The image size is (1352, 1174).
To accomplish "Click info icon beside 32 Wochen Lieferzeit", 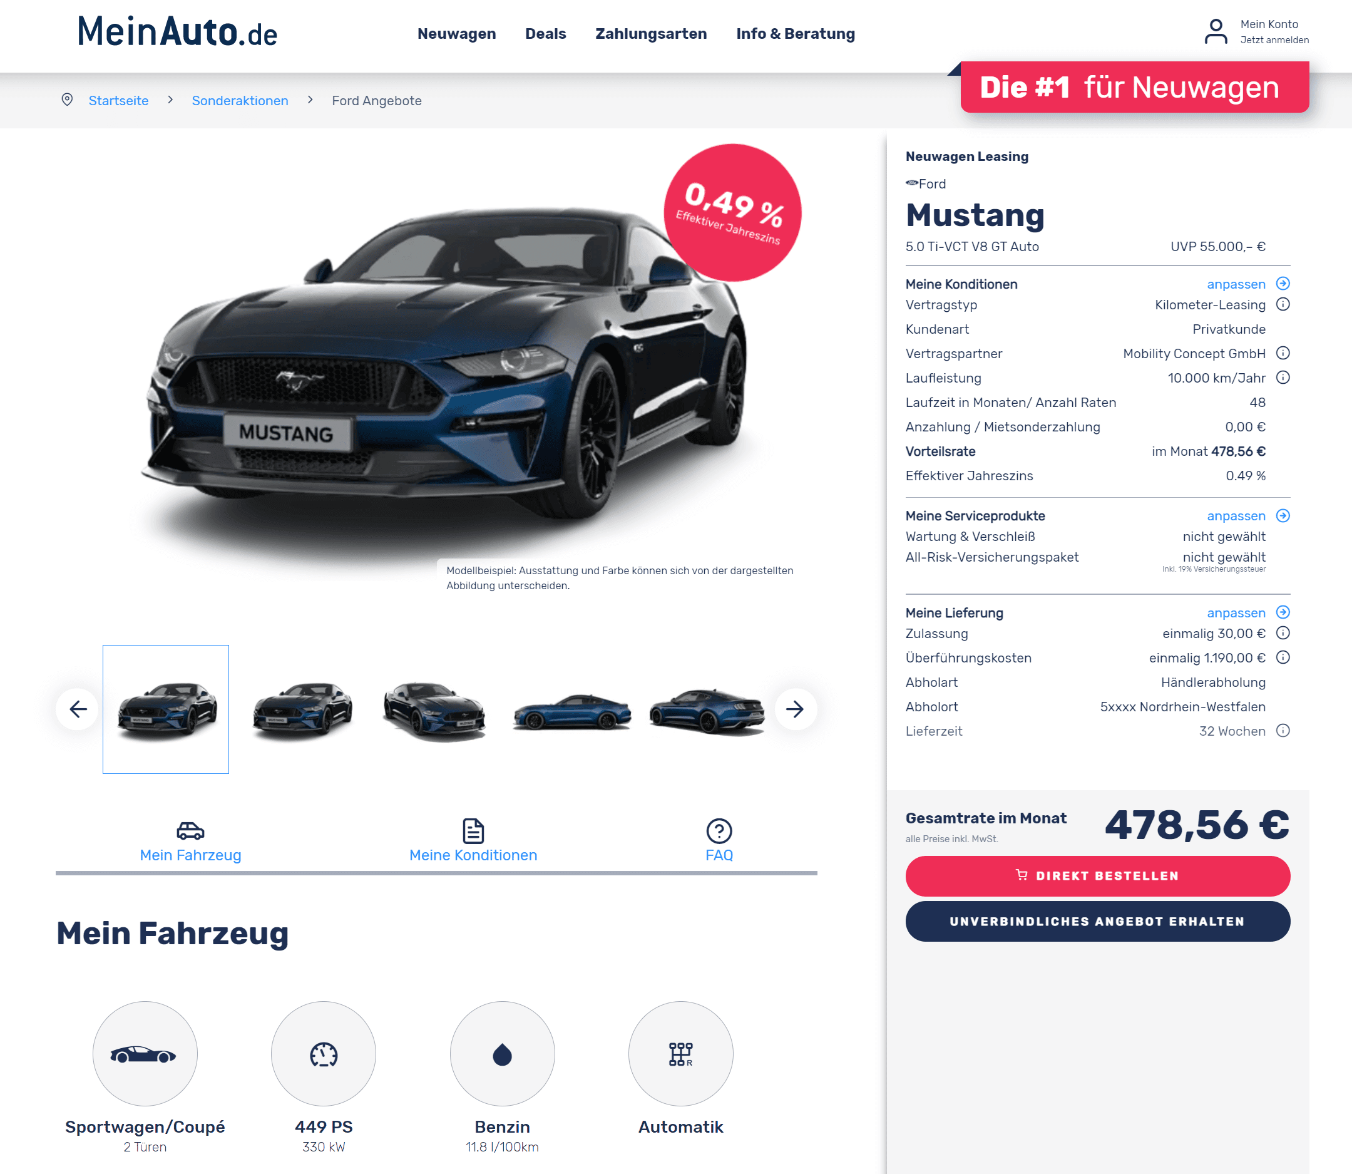I will coord(1283,731).
